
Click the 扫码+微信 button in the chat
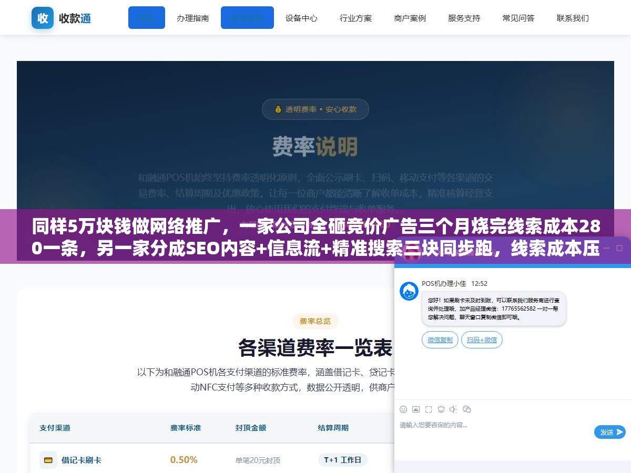coord(482,340)
